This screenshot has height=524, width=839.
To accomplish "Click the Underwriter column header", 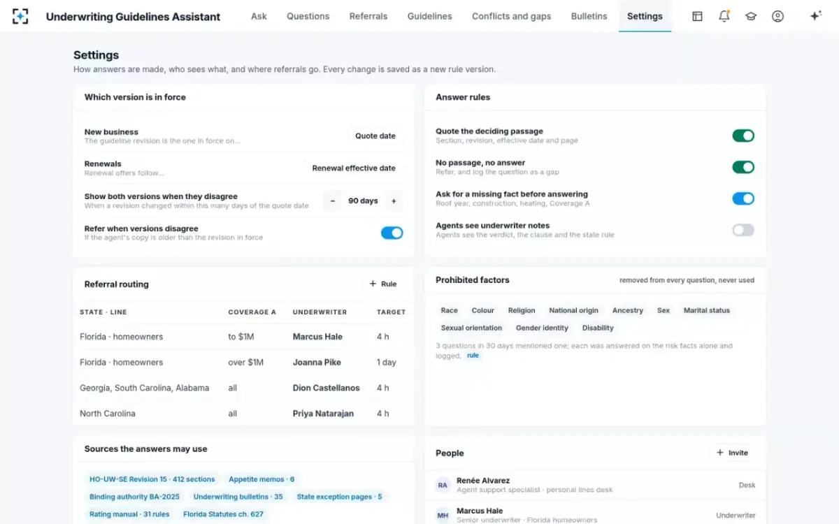I will pyautogui.click(x=320, y=312).
